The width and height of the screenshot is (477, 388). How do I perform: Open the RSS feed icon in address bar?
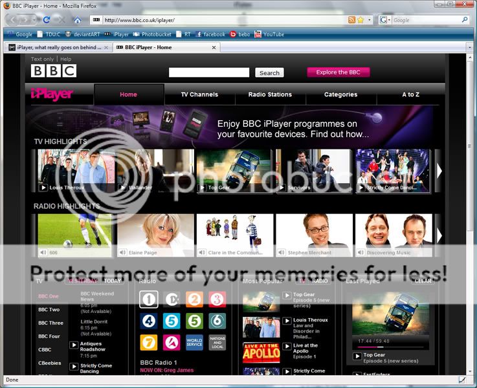click(351, 20)
